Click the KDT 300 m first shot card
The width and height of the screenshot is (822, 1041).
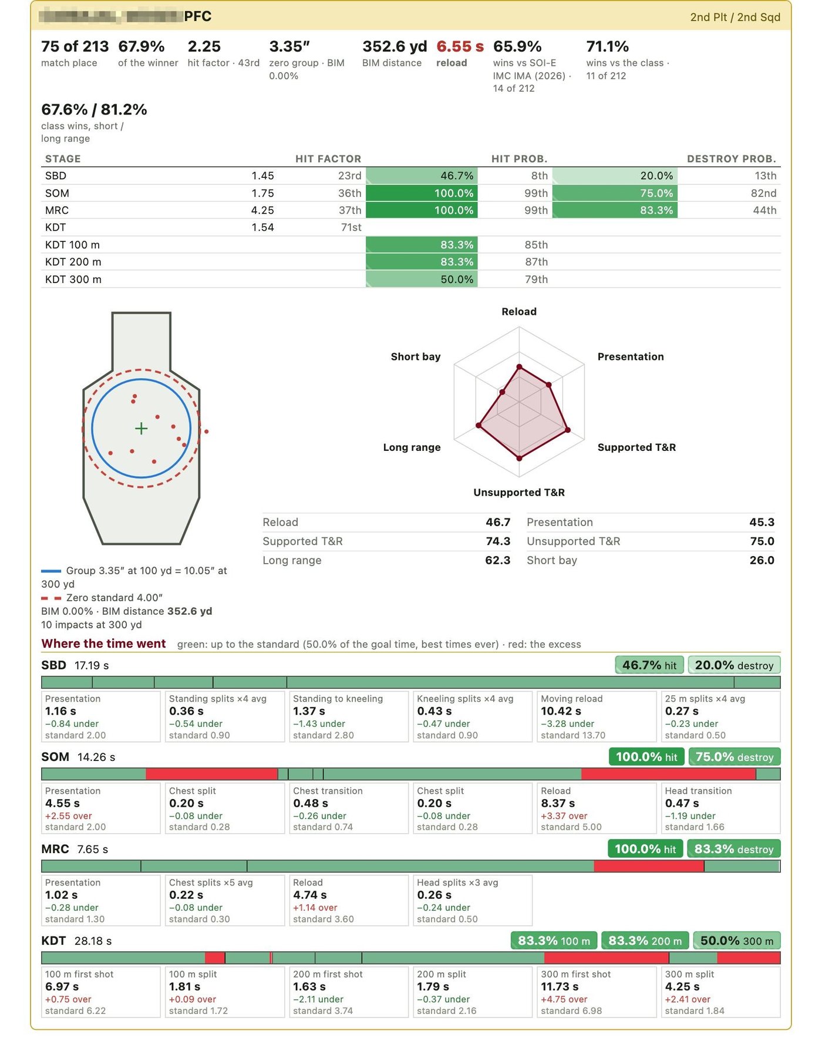[x=597, y=992]
